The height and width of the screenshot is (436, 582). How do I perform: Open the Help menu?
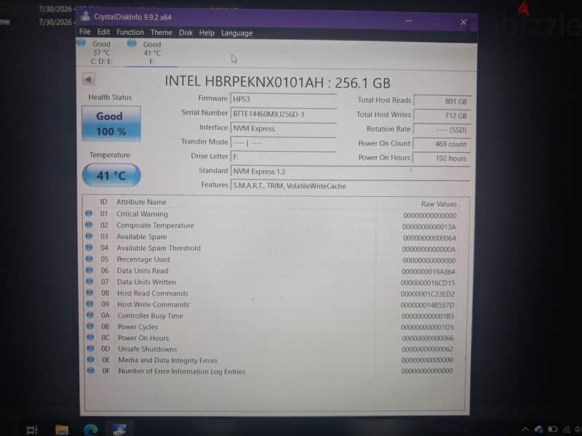point(207,33)
